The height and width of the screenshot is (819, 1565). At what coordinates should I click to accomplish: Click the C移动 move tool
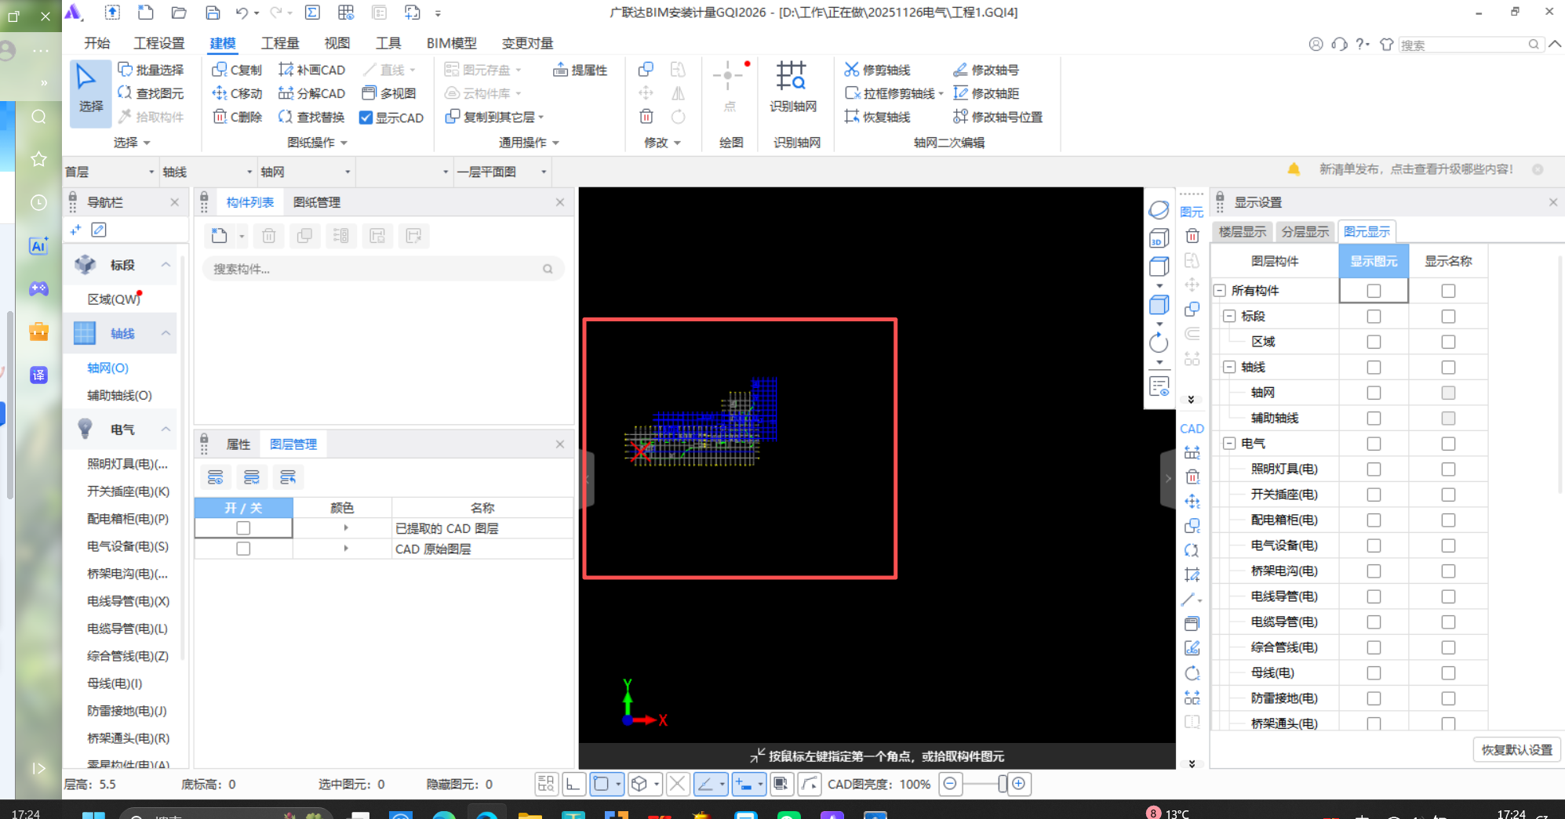coord(237,93)
